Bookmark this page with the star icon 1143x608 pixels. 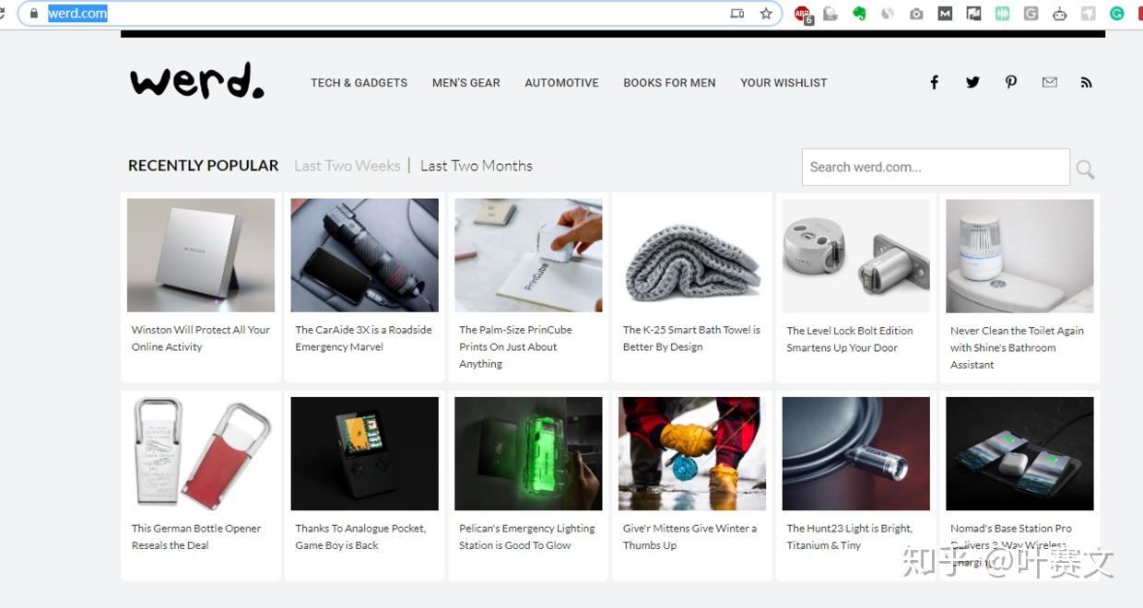[766, 14]
